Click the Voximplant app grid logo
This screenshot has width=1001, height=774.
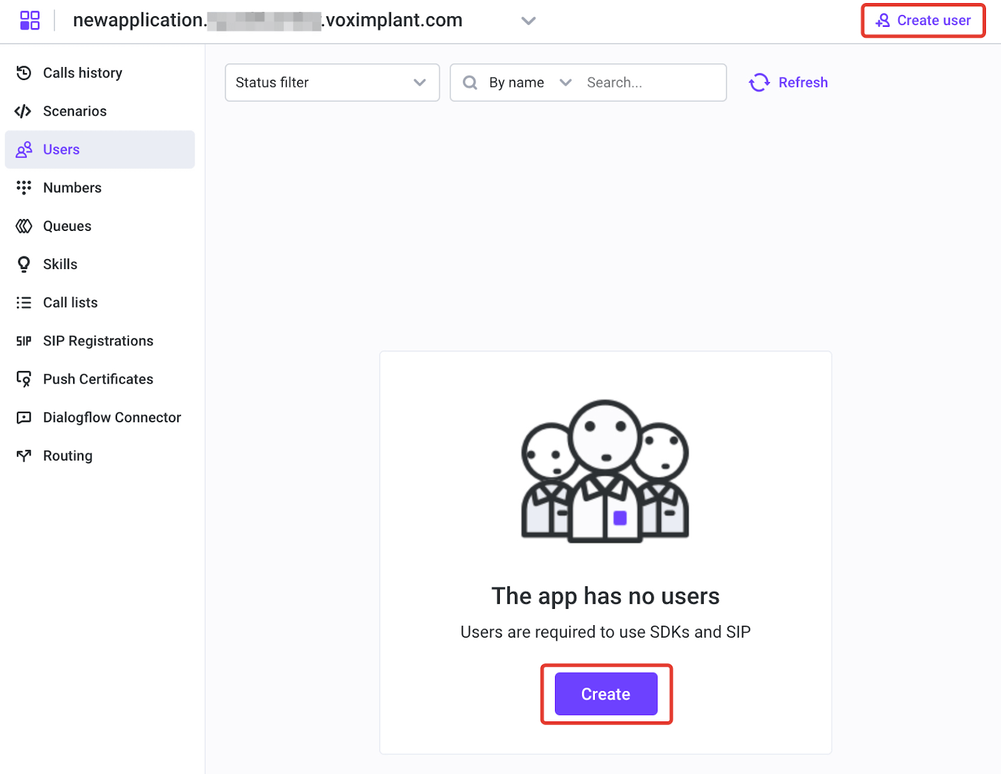(x=29, y=20)
